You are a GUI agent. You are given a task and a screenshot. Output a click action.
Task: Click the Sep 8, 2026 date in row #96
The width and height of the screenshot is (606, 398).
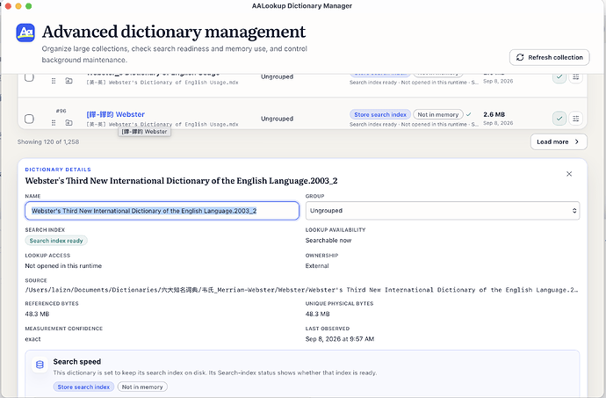click(x=498, y=123)
